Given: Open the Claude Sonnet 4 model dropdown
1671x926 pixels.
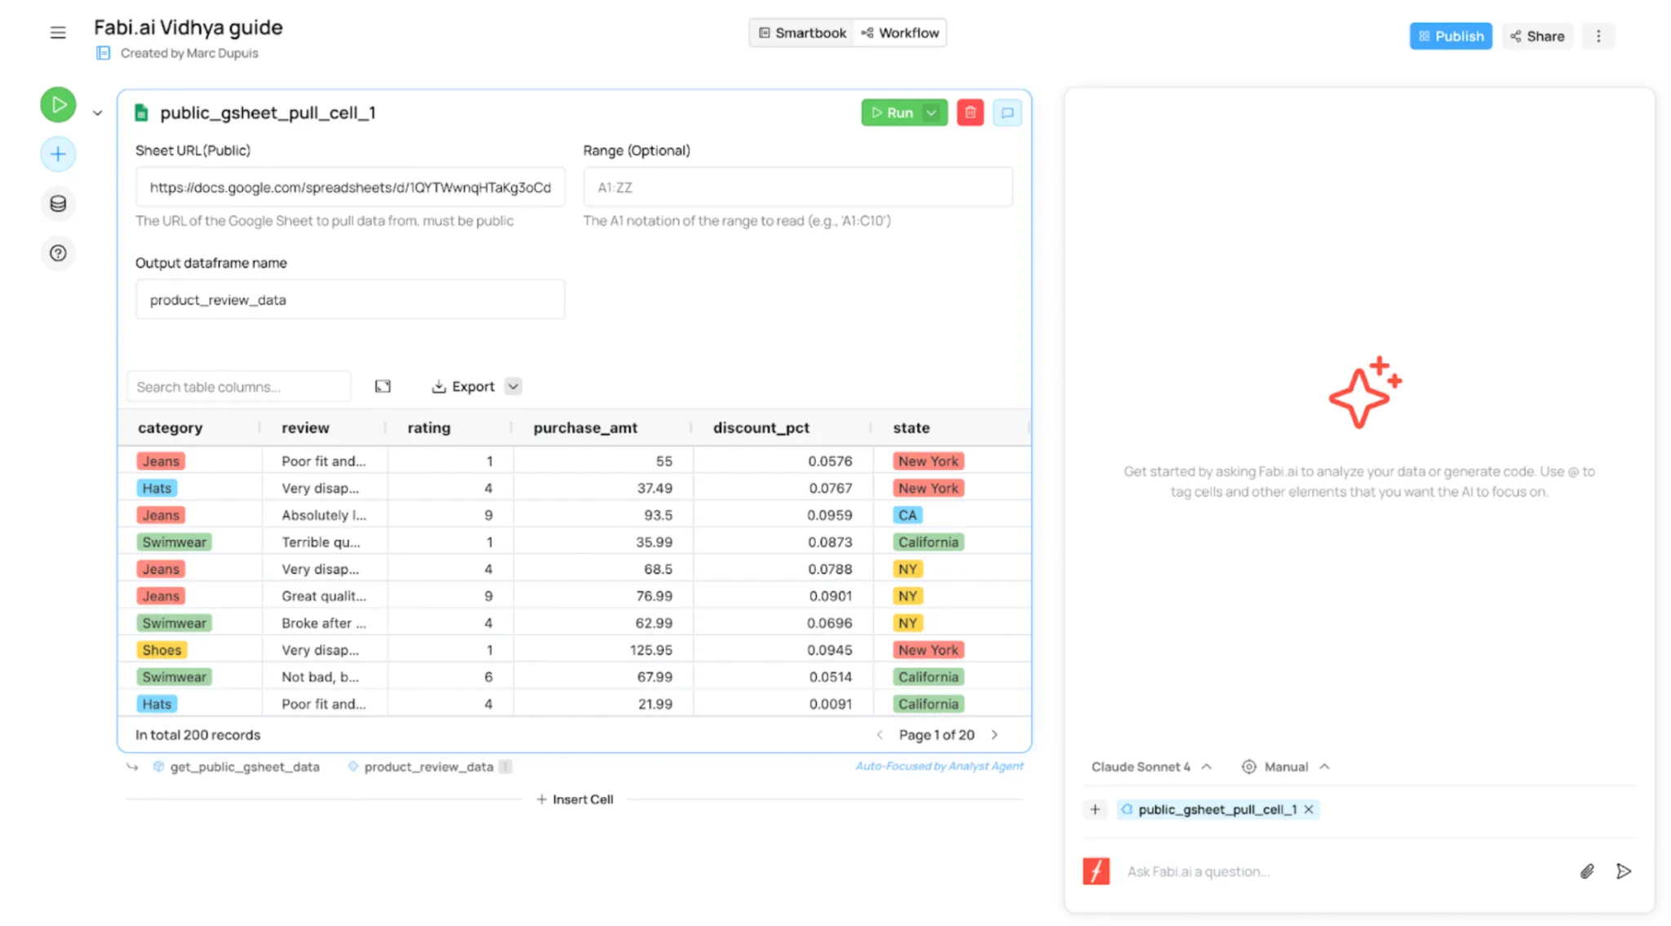Looking at the screenshot, I should point(1151,767).
